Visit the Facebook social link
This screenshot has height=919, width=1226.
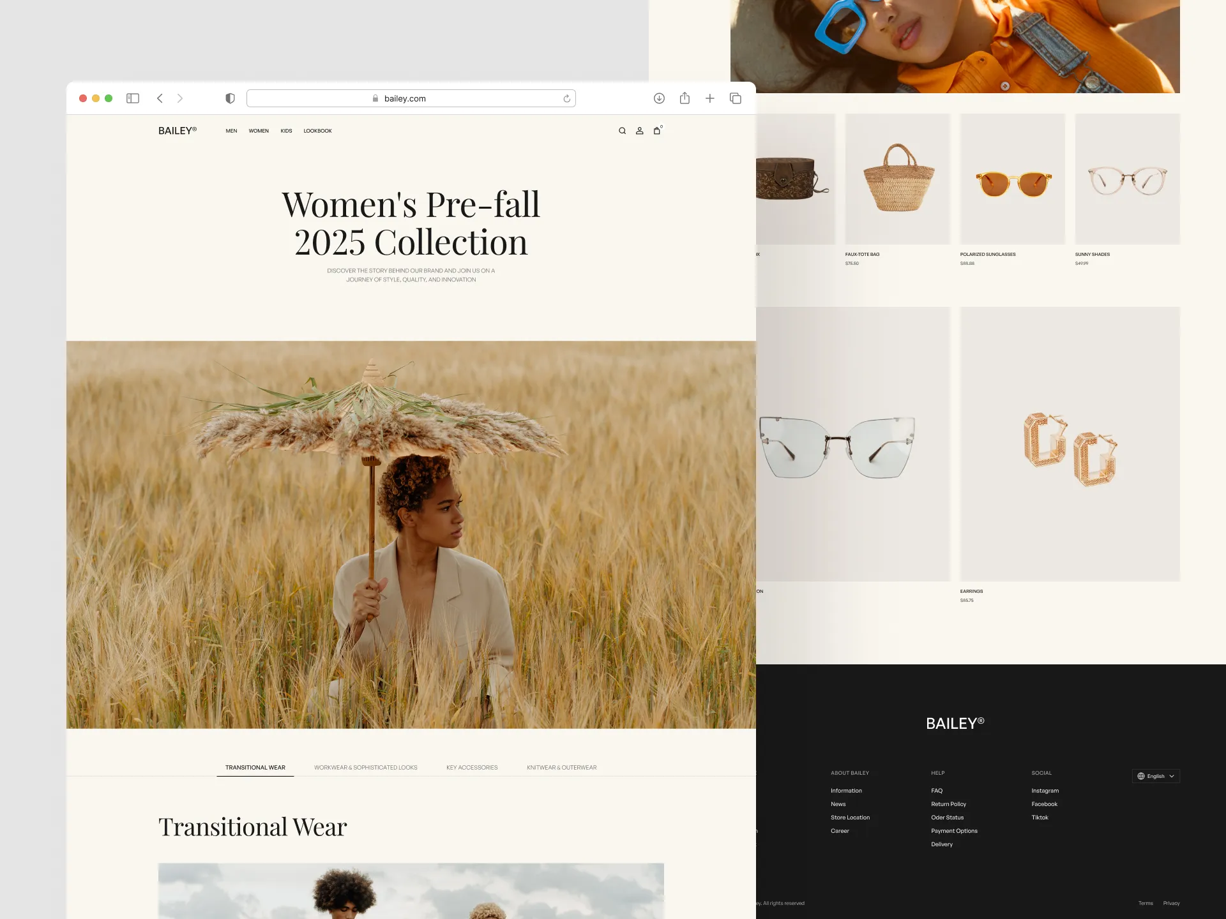pos(1044,804)
